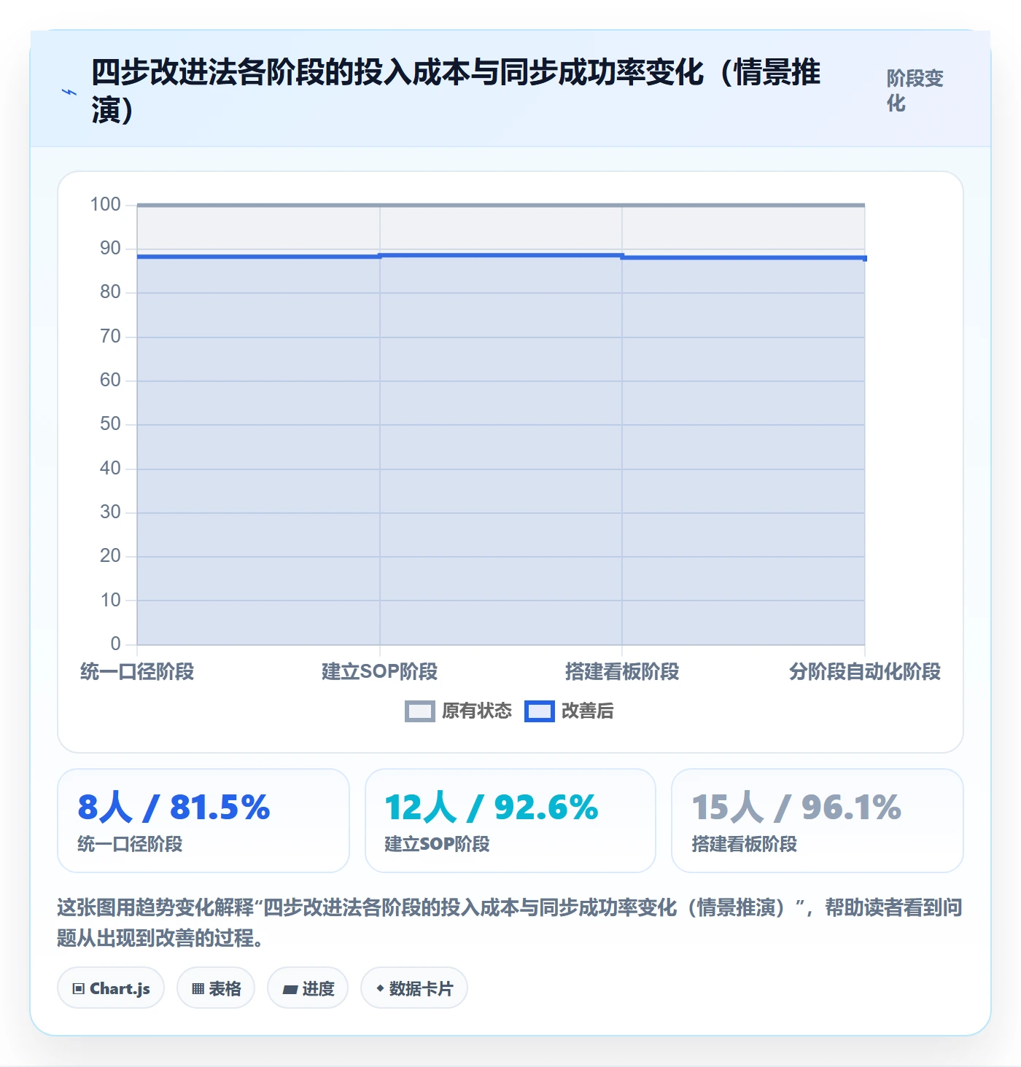This screenshot has width=1021, height=1067.
Task: Click the 进度 tag chip
Action: click(x=308, y=988)
